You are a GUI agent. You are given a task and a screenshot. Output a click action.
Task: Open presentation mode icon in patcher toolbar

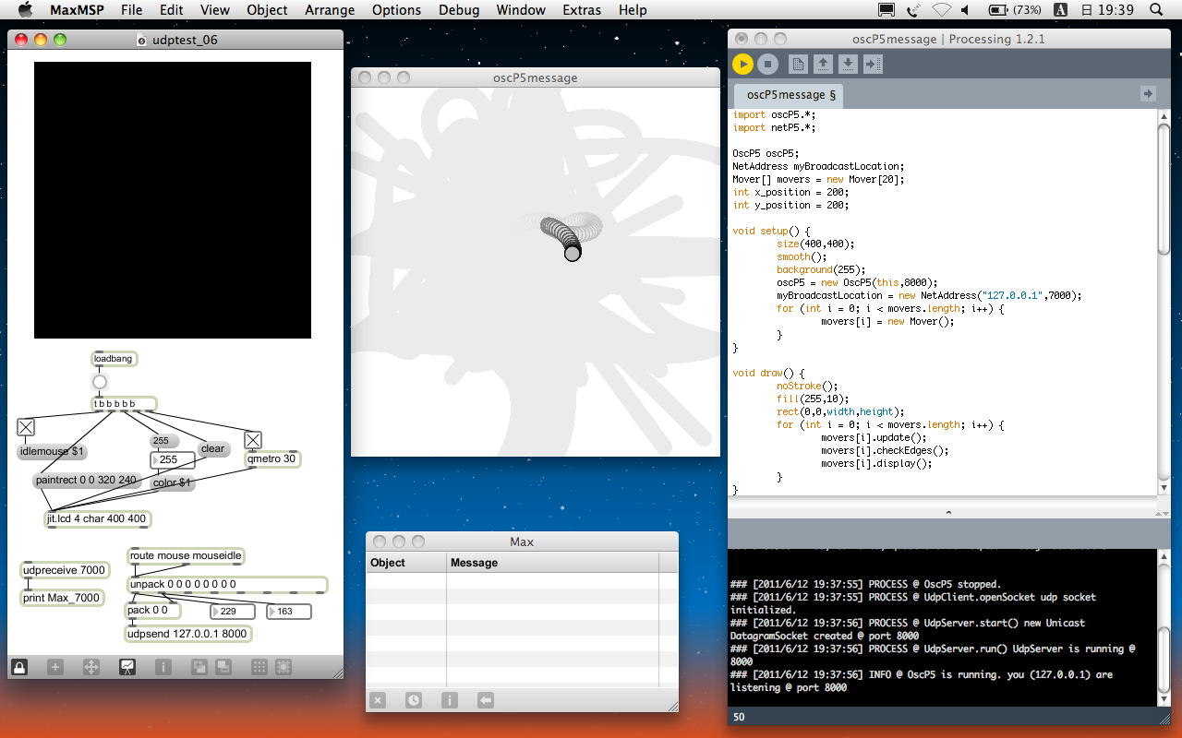point(127,667)
